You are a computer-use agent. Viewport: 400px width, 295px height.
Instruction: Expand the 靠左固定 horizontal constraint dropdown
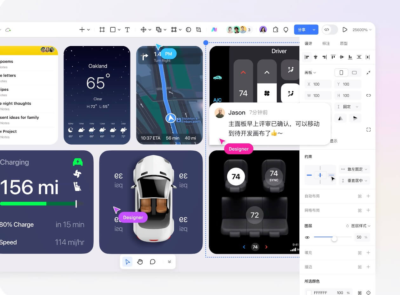point(354,169)
